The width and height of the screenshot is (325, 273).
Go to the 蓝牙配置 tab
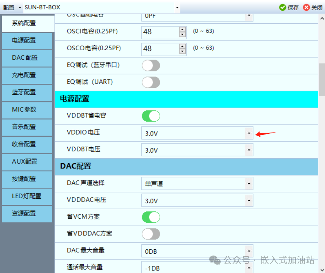click(x=27, y=93)
